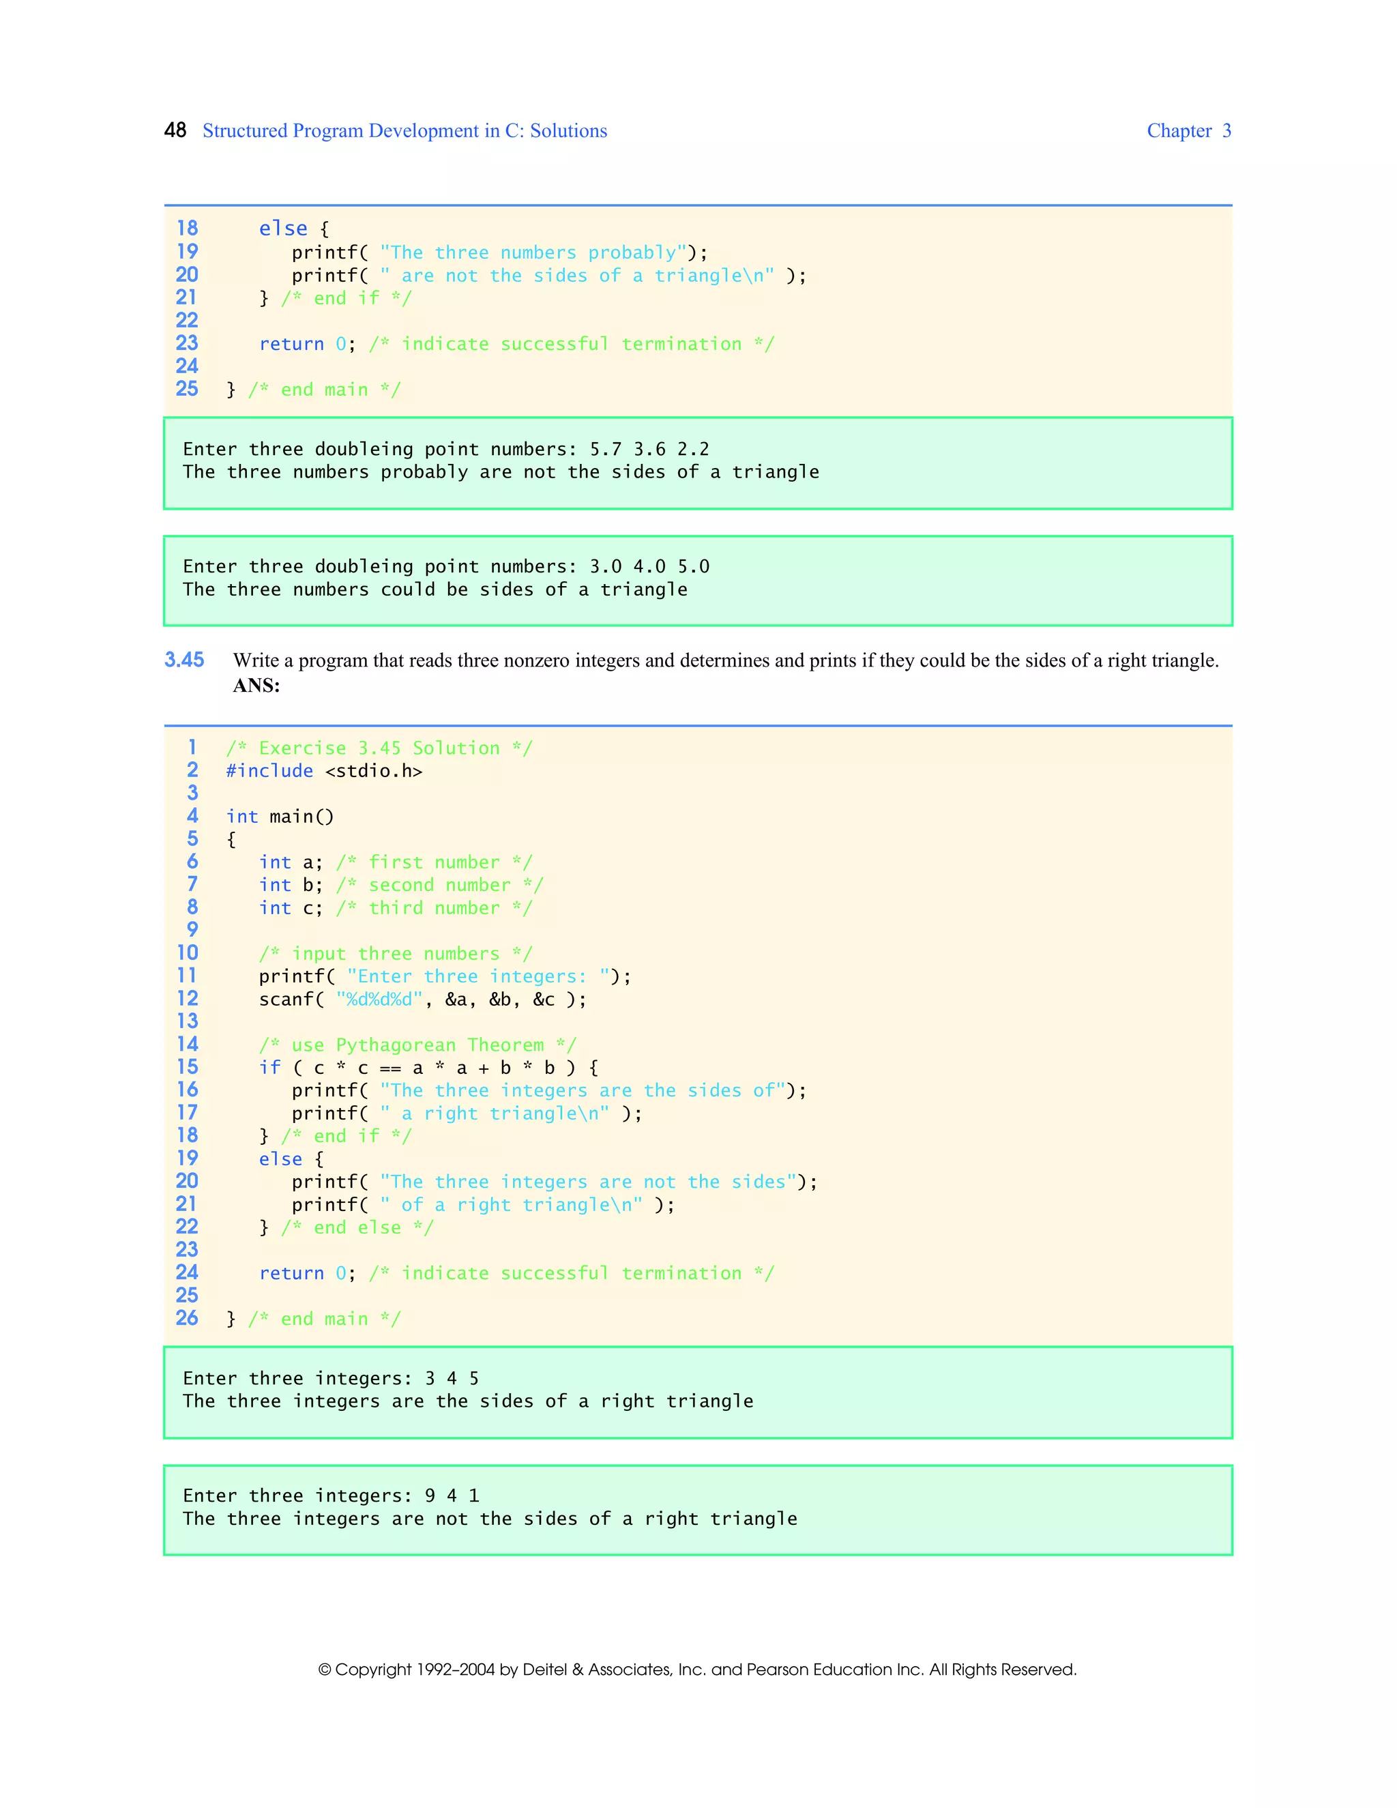Viewport: 1397px width, 1808px height.
Task: Click the page number 48
Action: tap(175, 131)
